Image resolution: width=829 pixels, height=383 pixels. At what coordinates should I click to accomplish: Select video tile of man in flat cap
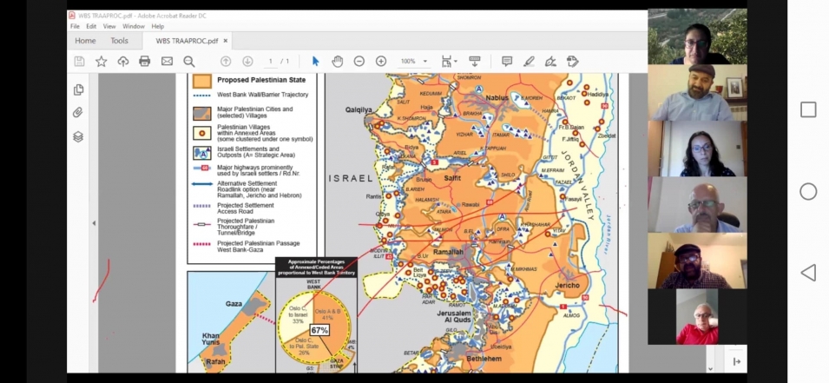(x=697, y=93)
